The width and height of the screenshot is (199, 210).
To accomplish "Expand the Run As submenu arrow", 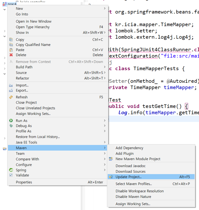I will click(x=105, y=121).
